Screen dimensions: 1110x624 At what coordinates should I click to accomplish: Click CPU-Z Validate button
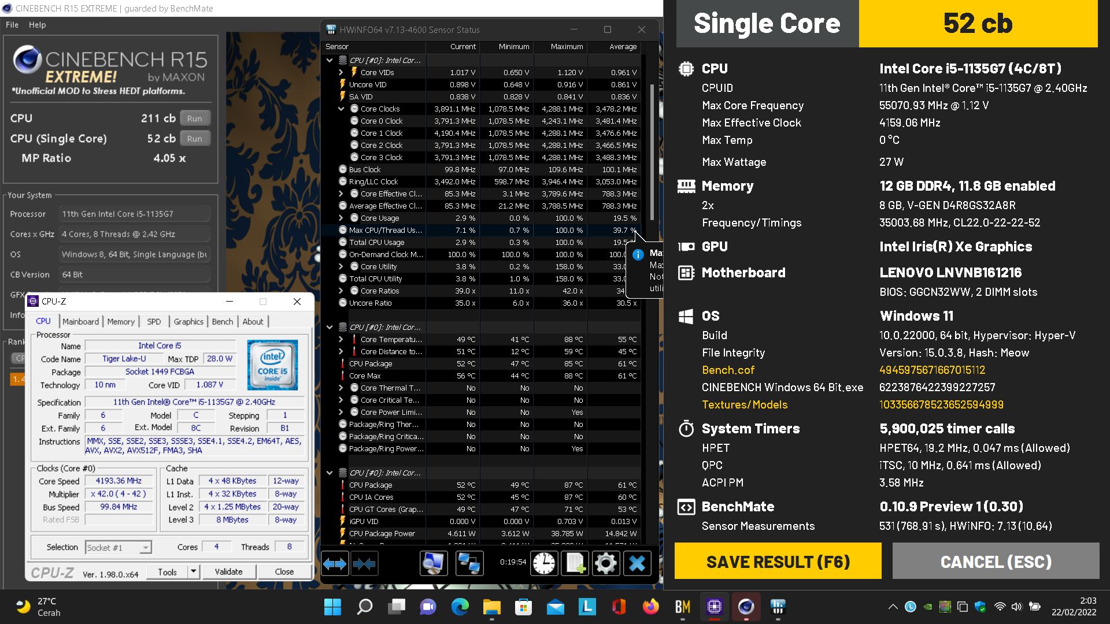coord(229,571)
